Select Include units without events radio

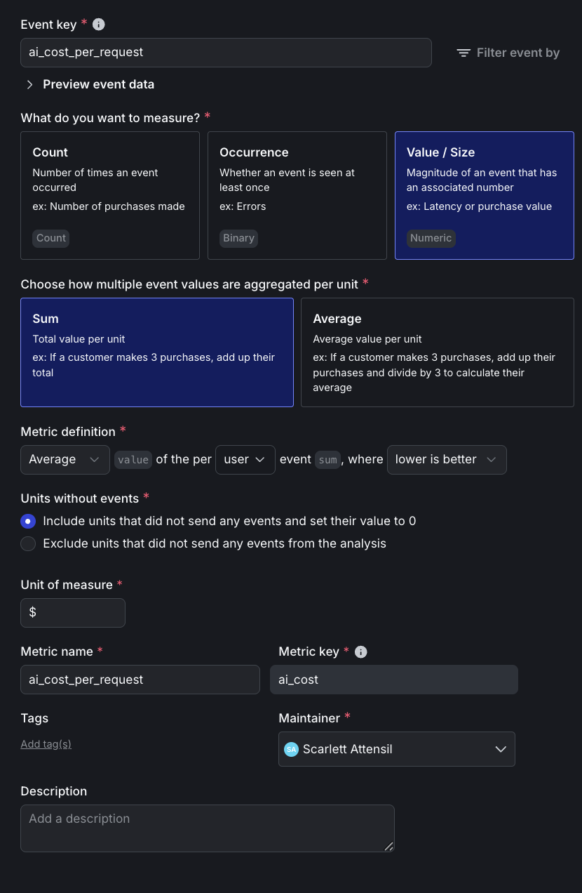coord(28,521)
